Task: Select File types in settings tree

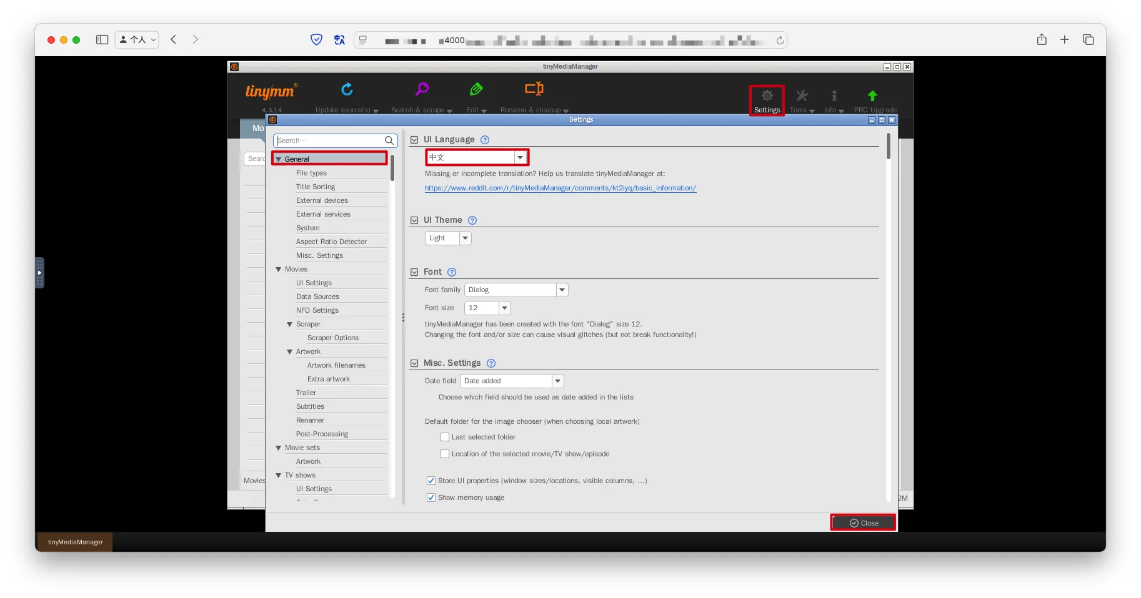Action: 311,173
